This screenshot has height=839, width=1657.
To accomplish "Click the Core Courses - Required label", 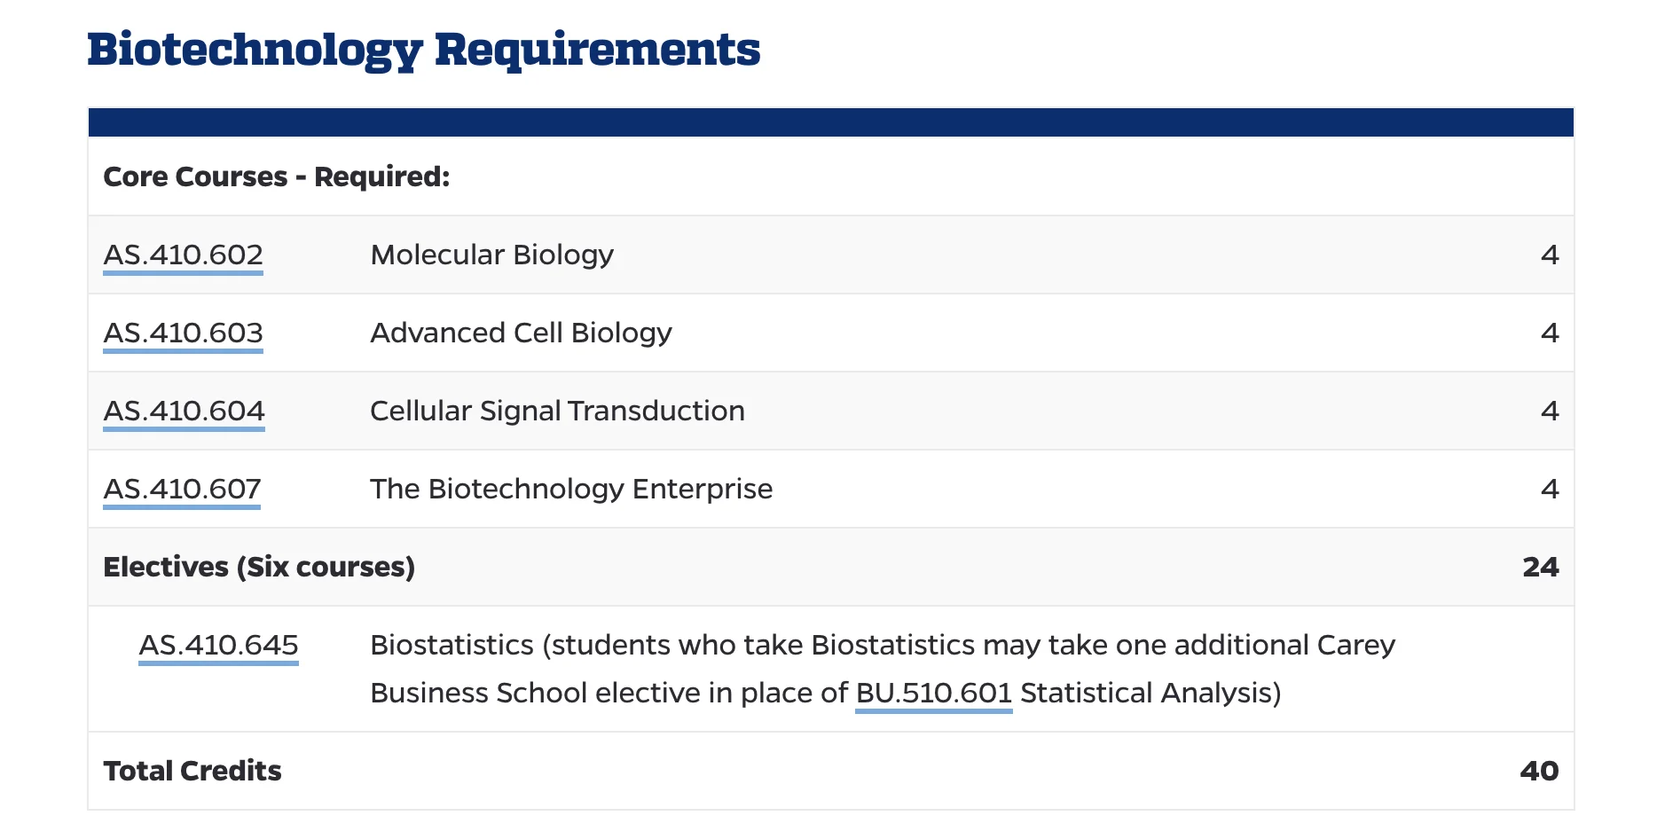I will (276, 177).
